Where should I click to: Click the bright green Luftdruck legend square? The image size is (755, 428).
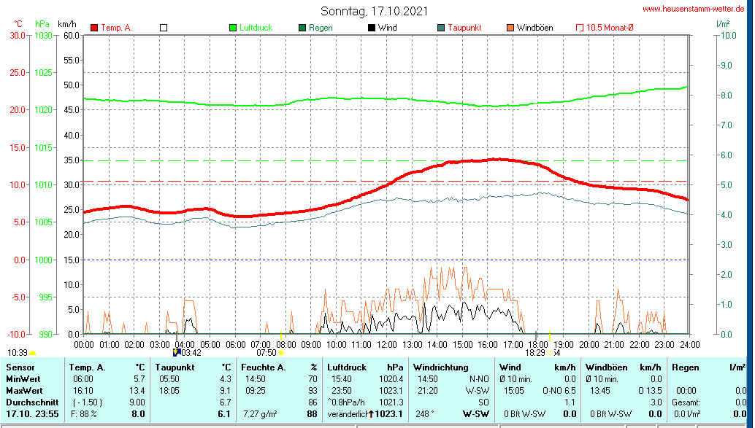233,28
